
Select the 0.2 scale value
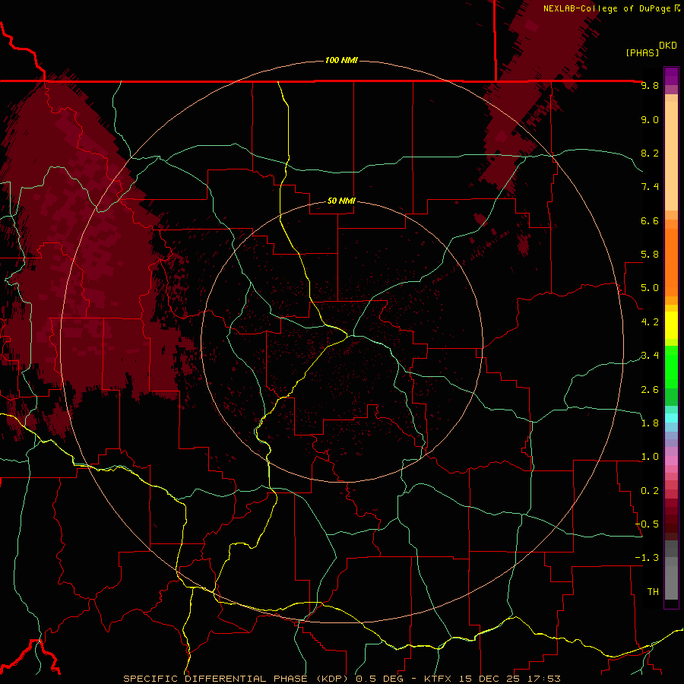pos(650,491)
